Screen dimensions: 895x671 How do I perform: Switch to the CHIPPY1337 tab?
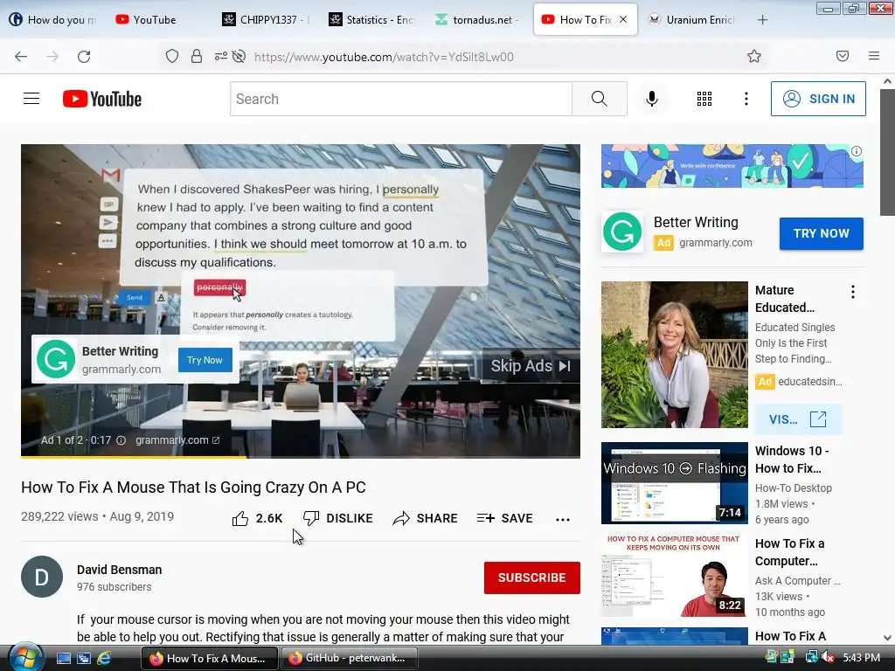[x=267, y=20]
